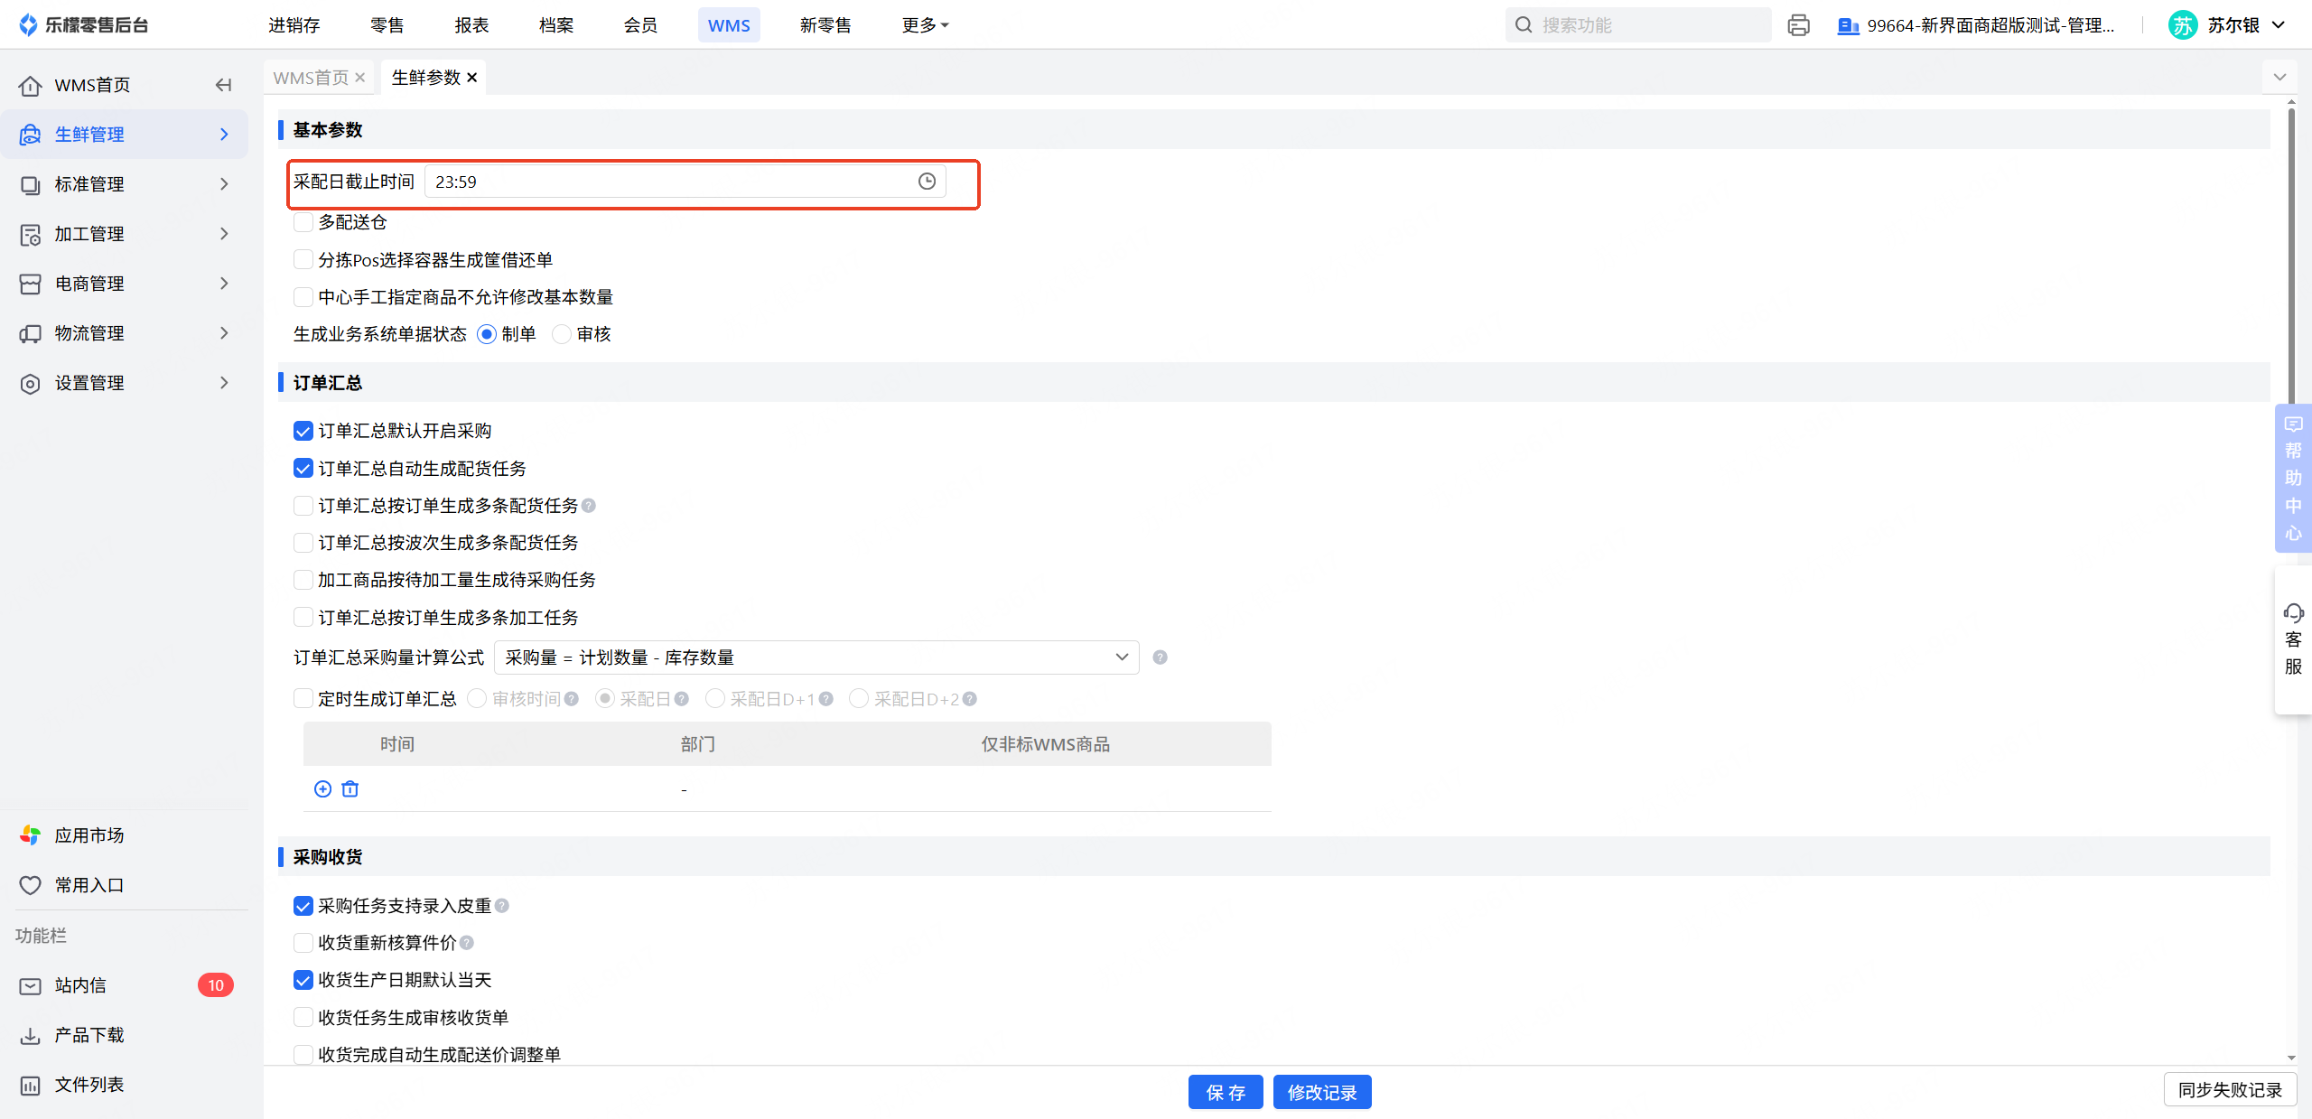
Task: Open 应用市场 from sidebar
Action: (x=89, y=835)
